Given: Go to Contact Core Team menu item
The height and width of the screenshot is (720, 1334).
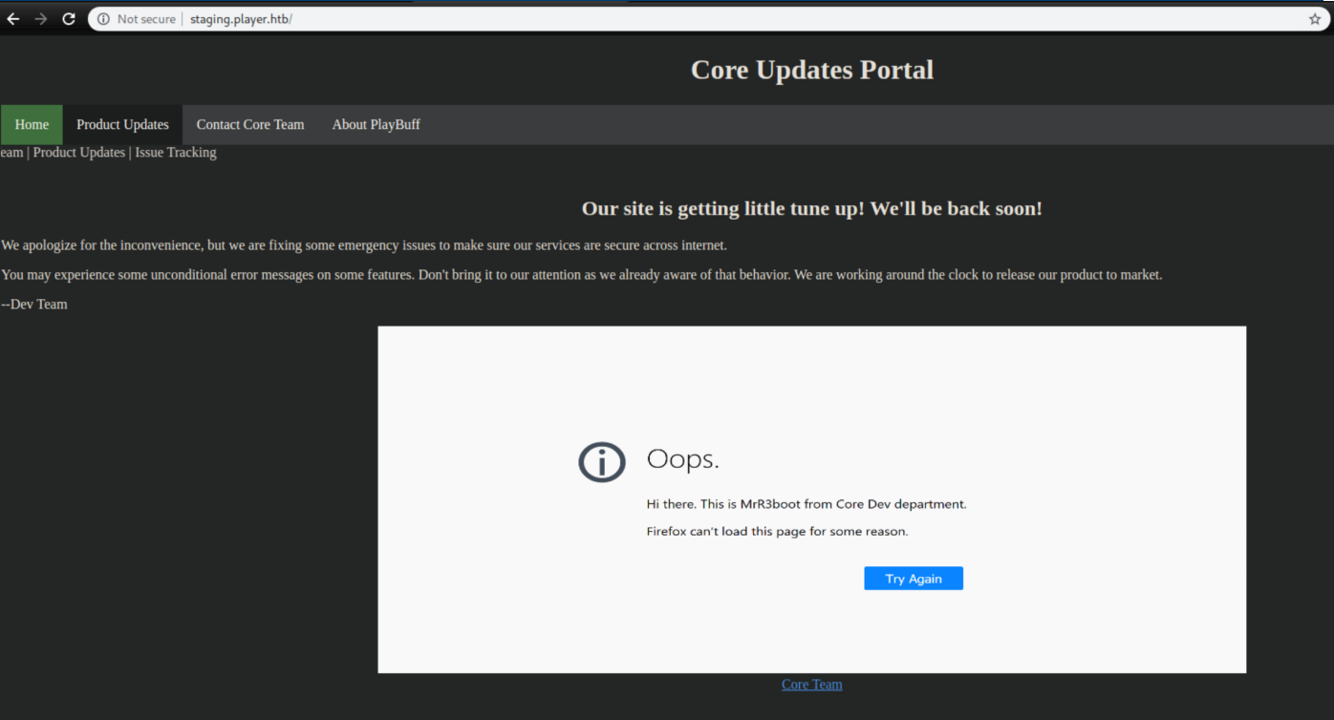Looking at the screenshot, I should click(250, 125).
